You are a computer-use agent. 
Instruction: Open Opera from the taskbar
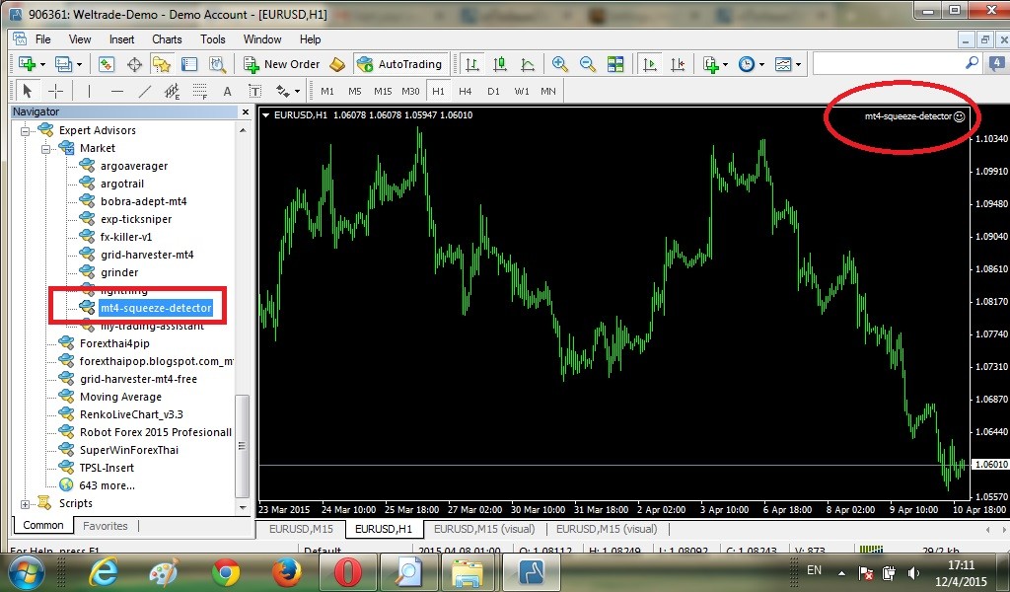pyautogui.click(x=347, y=572)
